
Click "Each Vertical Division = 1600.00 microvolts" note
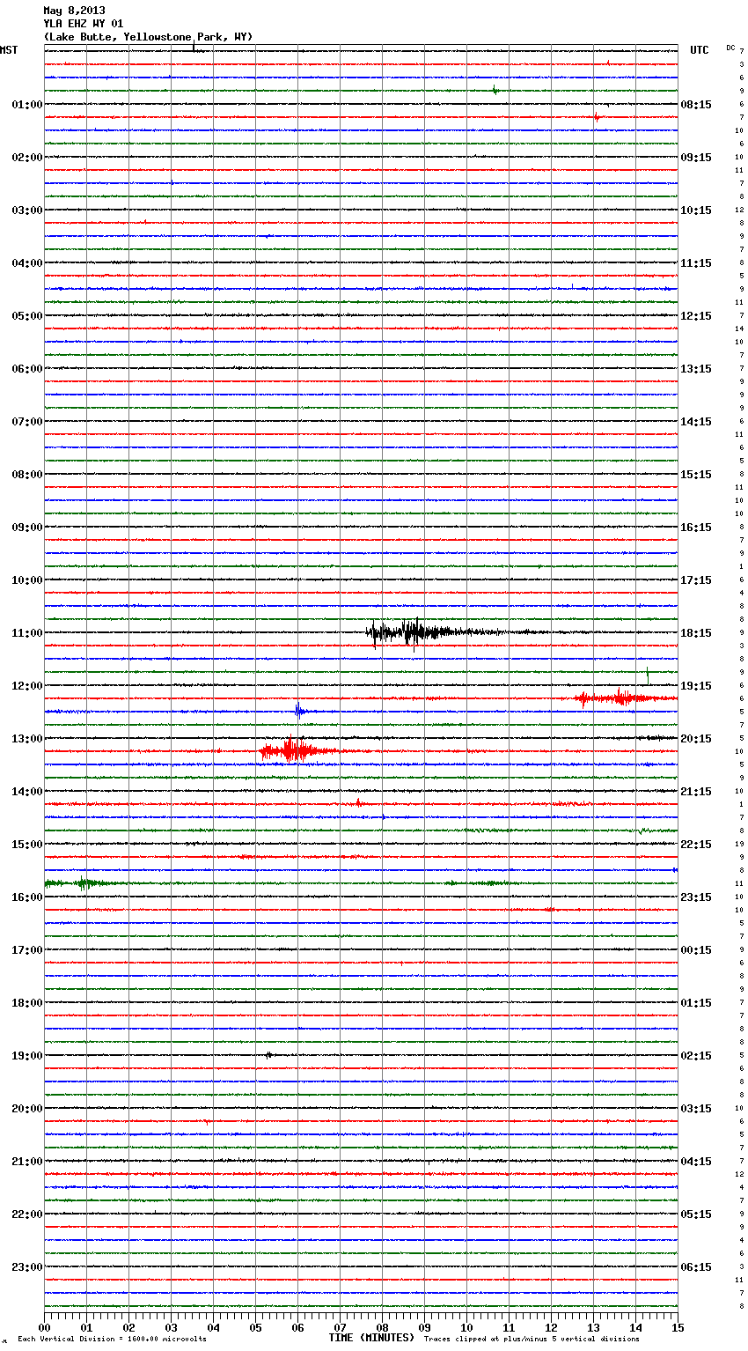[112, 1339]
